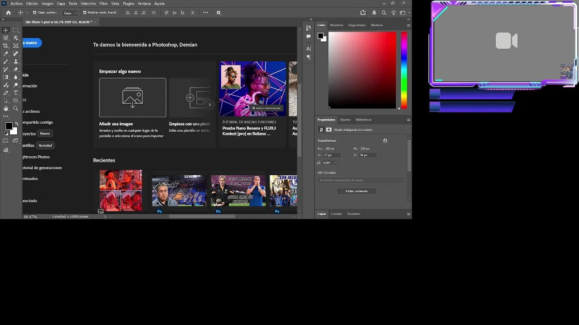
Task: Select the Spot Healing Brush tool
Action: point(16,54)
